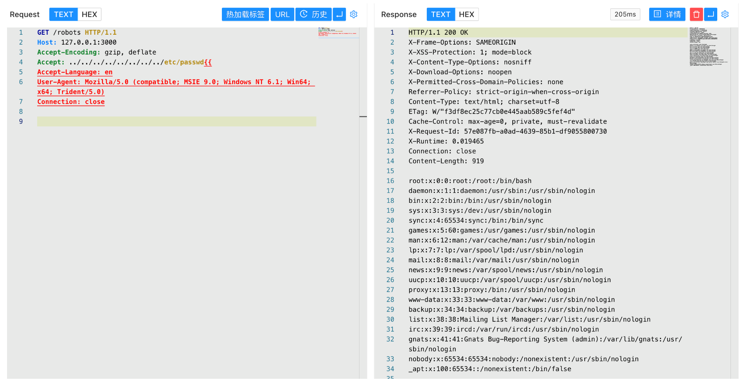Viewport: 747px width, 385px height.
Task: Click the Request panel scrollbar marker
Action: [363, 116]
